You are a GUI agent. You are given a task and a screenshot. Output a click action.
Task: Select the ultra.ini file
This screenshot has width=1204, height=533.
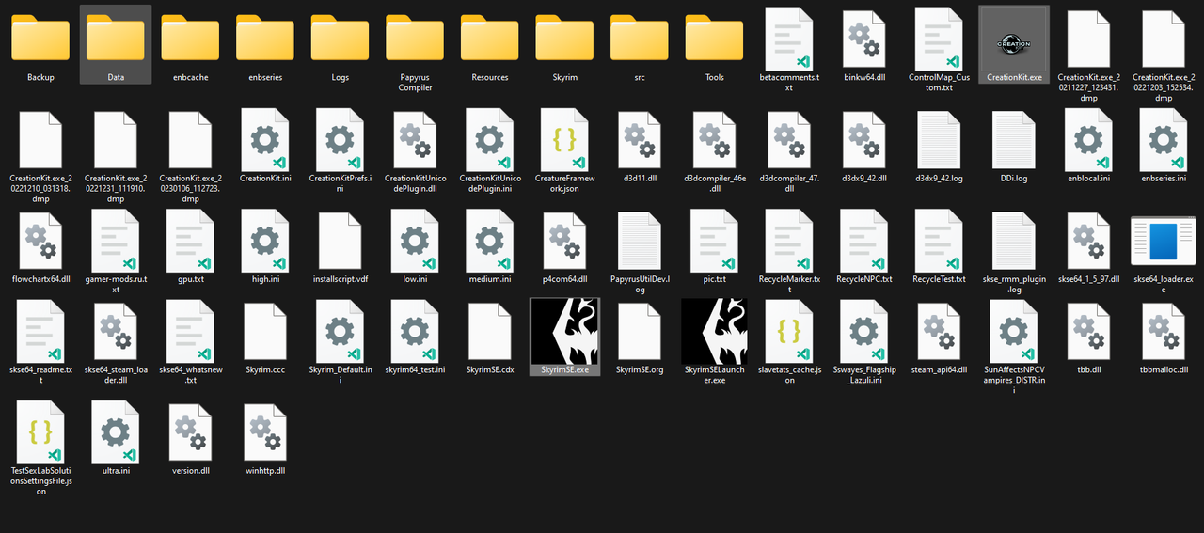[x=116, y=431]
